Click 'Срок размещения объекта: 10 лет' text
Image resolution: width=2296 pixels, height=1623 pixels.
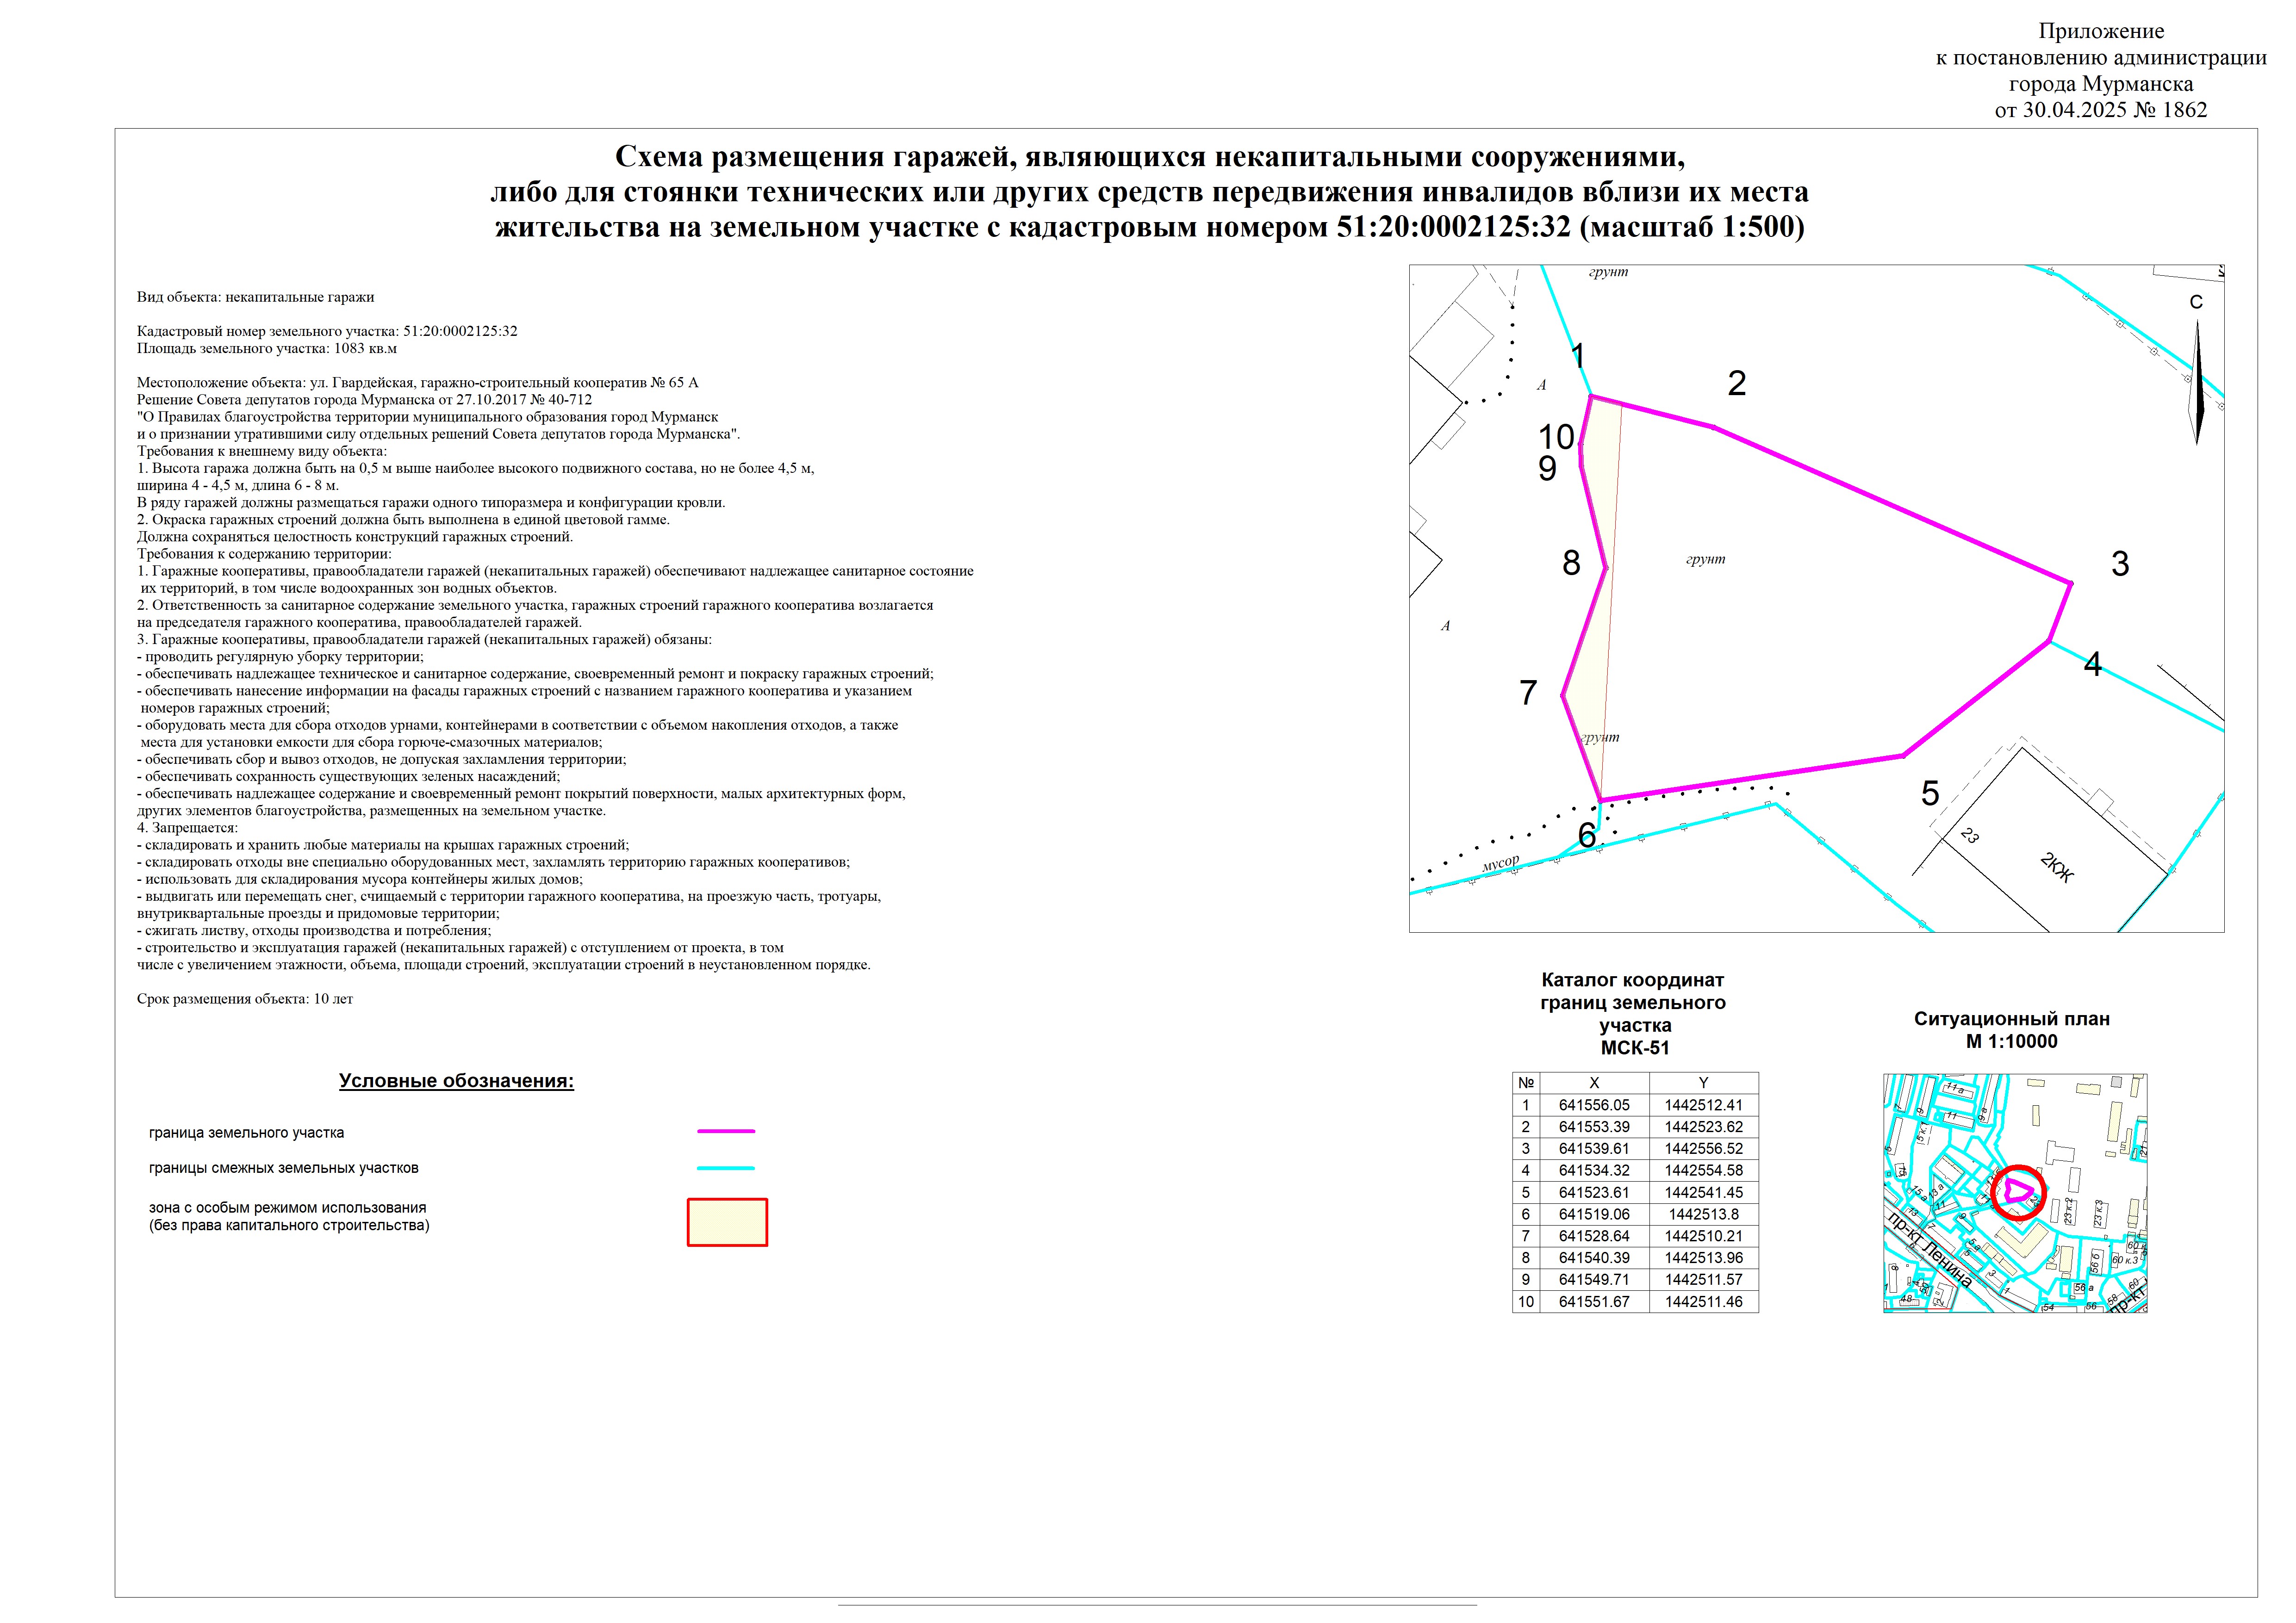245,998
